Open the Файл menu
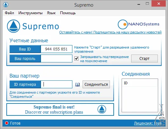This screenshot has height=129, width=168. [9, 13]
